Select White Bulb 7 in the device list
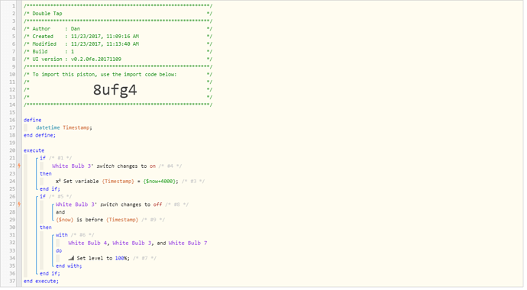Screen dimensions: 527x290 188,243
